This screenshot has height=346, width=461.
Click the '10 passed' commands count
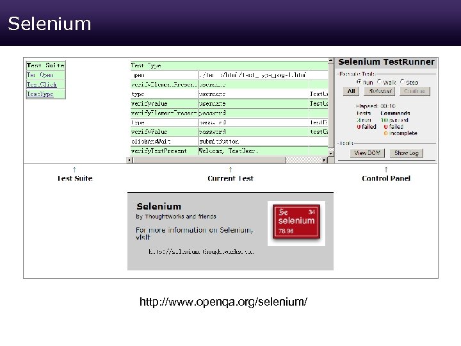point(394,120)
